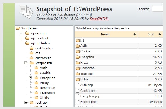This screenshot has height=109, width=166.
Task: Click the Proxy folder icon in tree
Action: [36, 83]
